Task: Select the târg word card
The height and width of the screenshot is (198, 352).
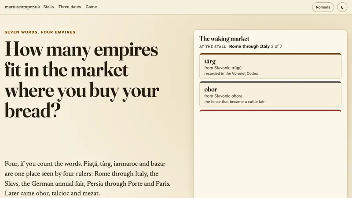Action: (x=270, y=66)
